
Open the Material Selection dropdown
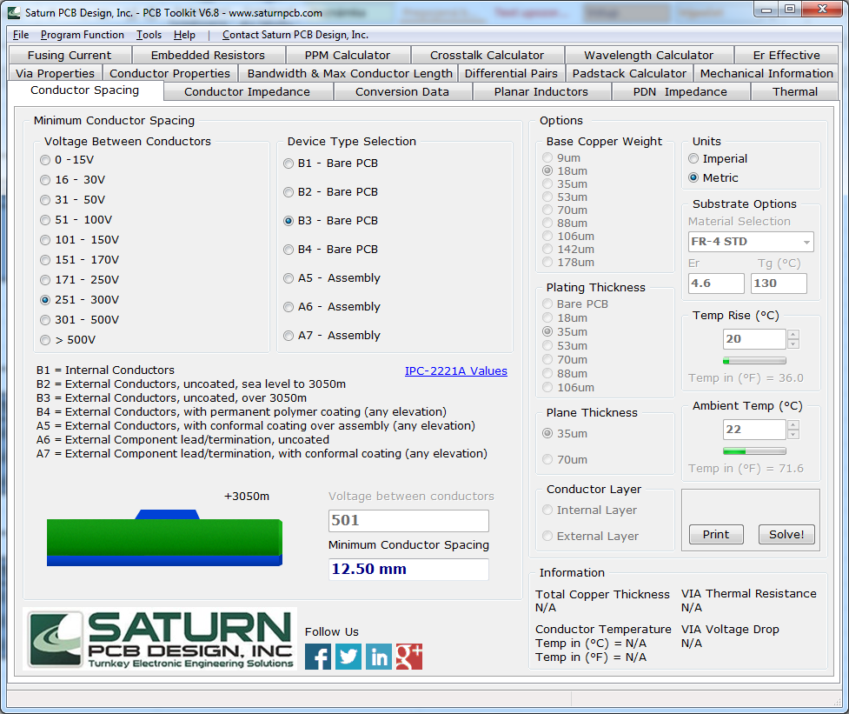coord(749,241)
